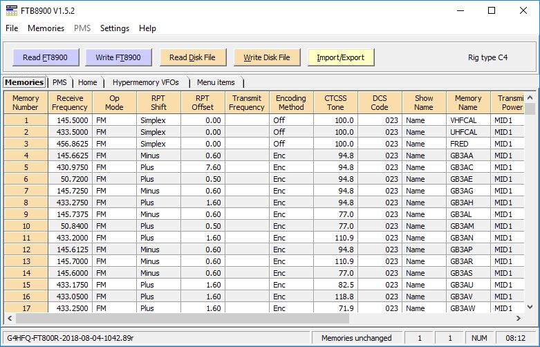The image size is (540, 347).
Task: Open the Settings menu
Action: coord(115,28)
